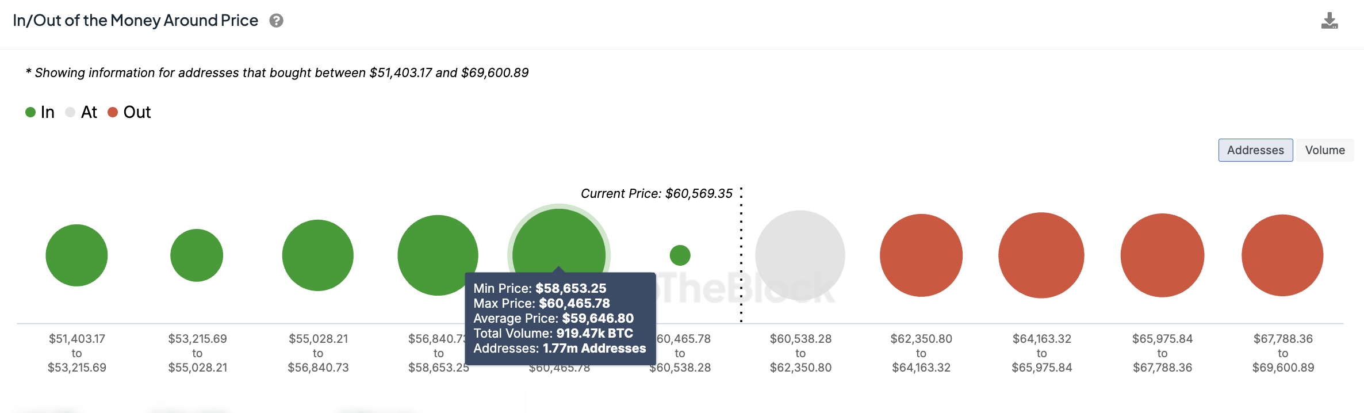Switch to the Addresses view

(x=1255, y=150)
